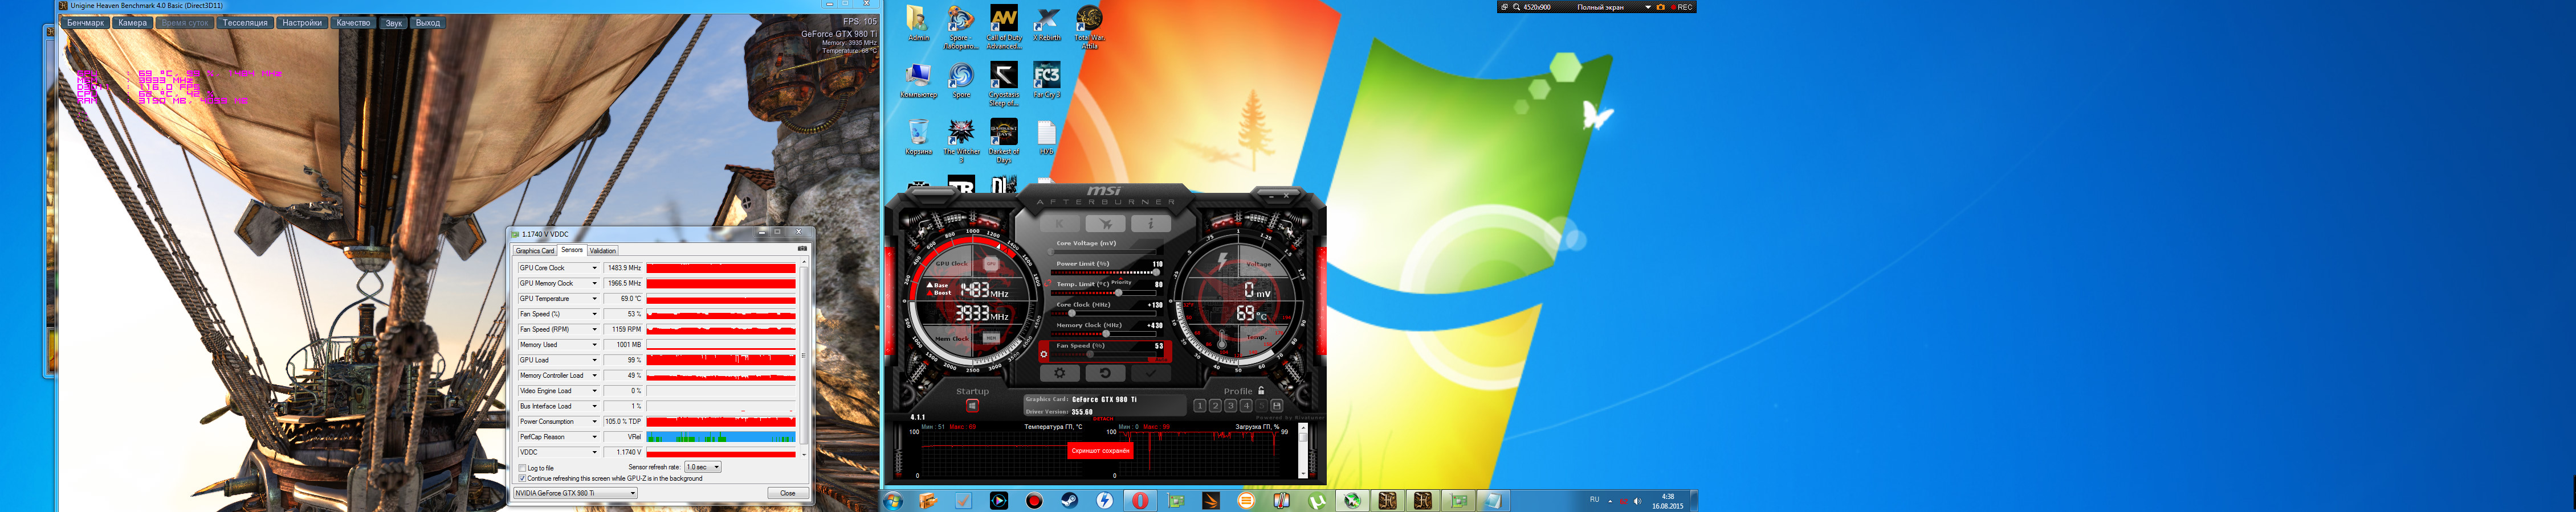Click the Afterburner airplane OC scanner icon
This screenshot has width=2576, height=512.
(x=1106, y=224)
